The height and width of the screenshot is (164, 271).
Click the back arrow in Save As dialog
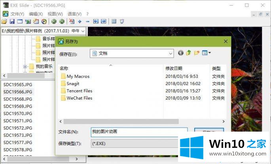tap(181, 53)
